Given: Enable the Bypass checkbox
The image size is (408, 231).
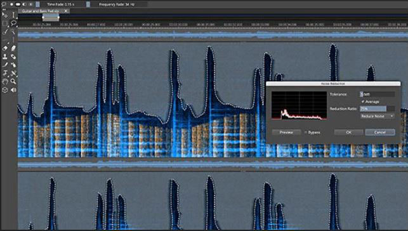Looking at the screenshot, I should 306,133.
